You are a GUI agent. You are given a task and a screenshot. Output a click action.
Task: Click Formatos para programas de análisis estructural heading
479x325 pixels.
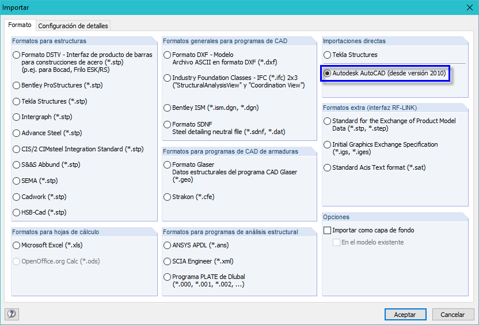point(230,232)
